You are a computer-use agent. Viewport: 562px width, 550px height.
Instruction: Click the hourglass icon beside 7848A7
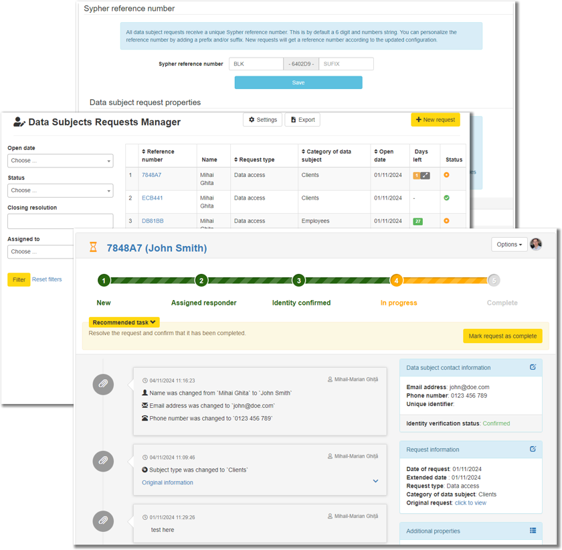93,248
